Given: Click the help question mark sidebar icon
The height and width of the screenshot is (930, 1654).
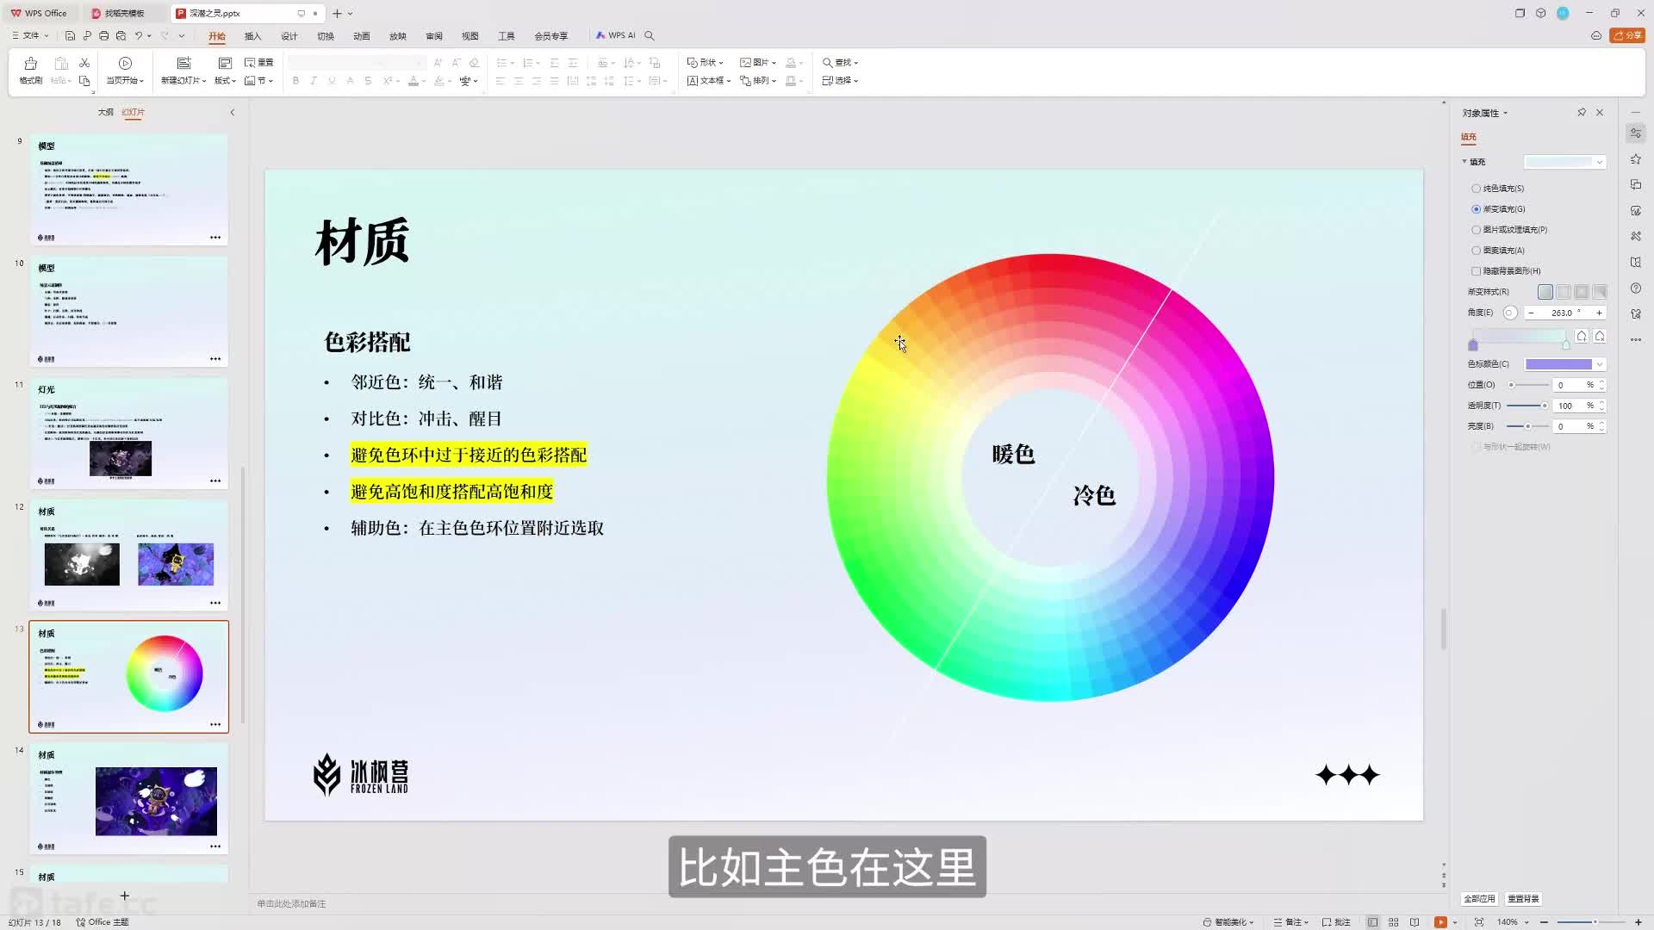Looking at the screenshot, I should point(1636,288).
